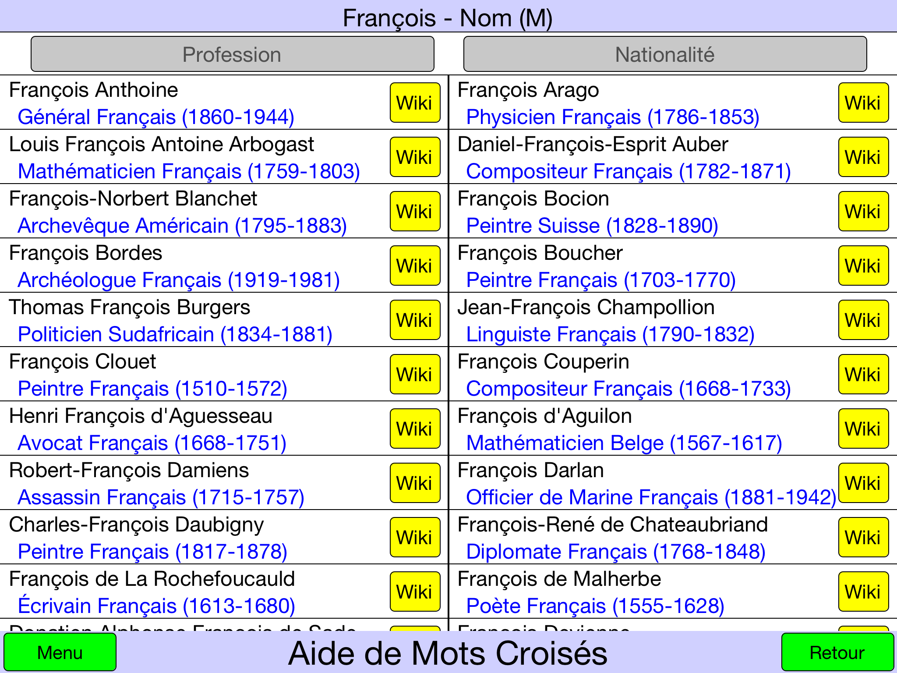The height and width of the screenshot is (673, 897).
Task: Open Wiki page for François Anthoine
Action: pos(415,103)
